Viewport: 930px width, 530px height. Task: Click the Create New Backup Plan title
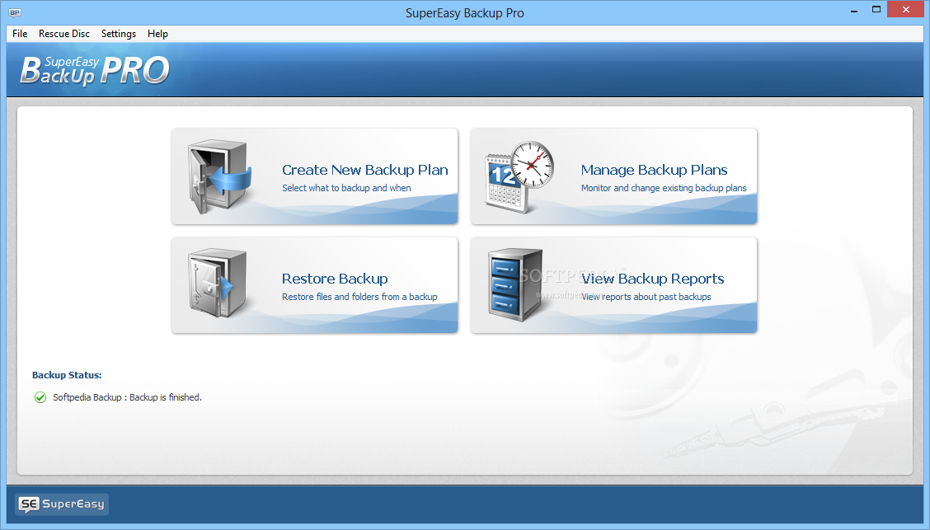[364, 170]
